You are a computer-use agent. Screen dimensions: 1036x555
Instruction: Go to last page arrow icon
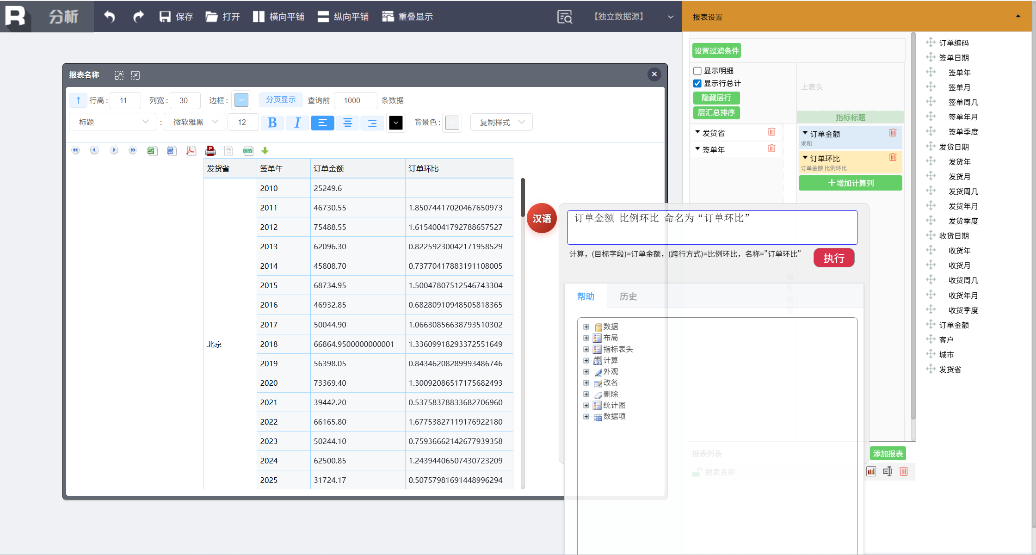133,150
